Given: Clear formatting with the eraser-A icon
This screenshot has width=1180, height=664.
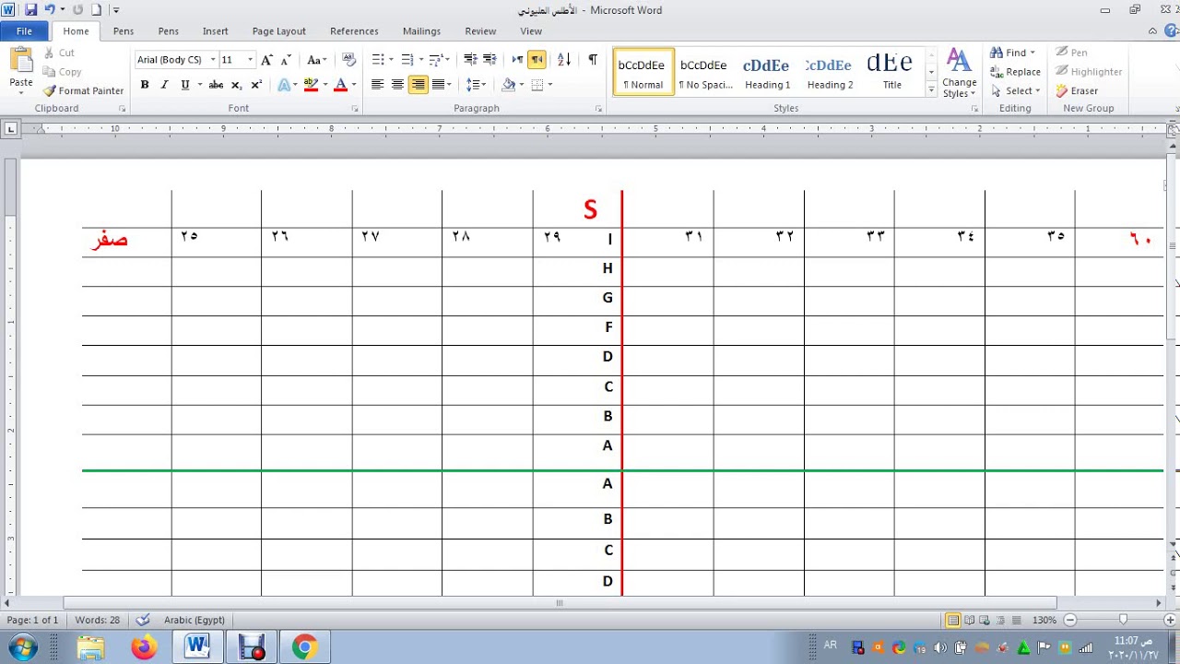Looking at the screenshot, I should 348,60.
